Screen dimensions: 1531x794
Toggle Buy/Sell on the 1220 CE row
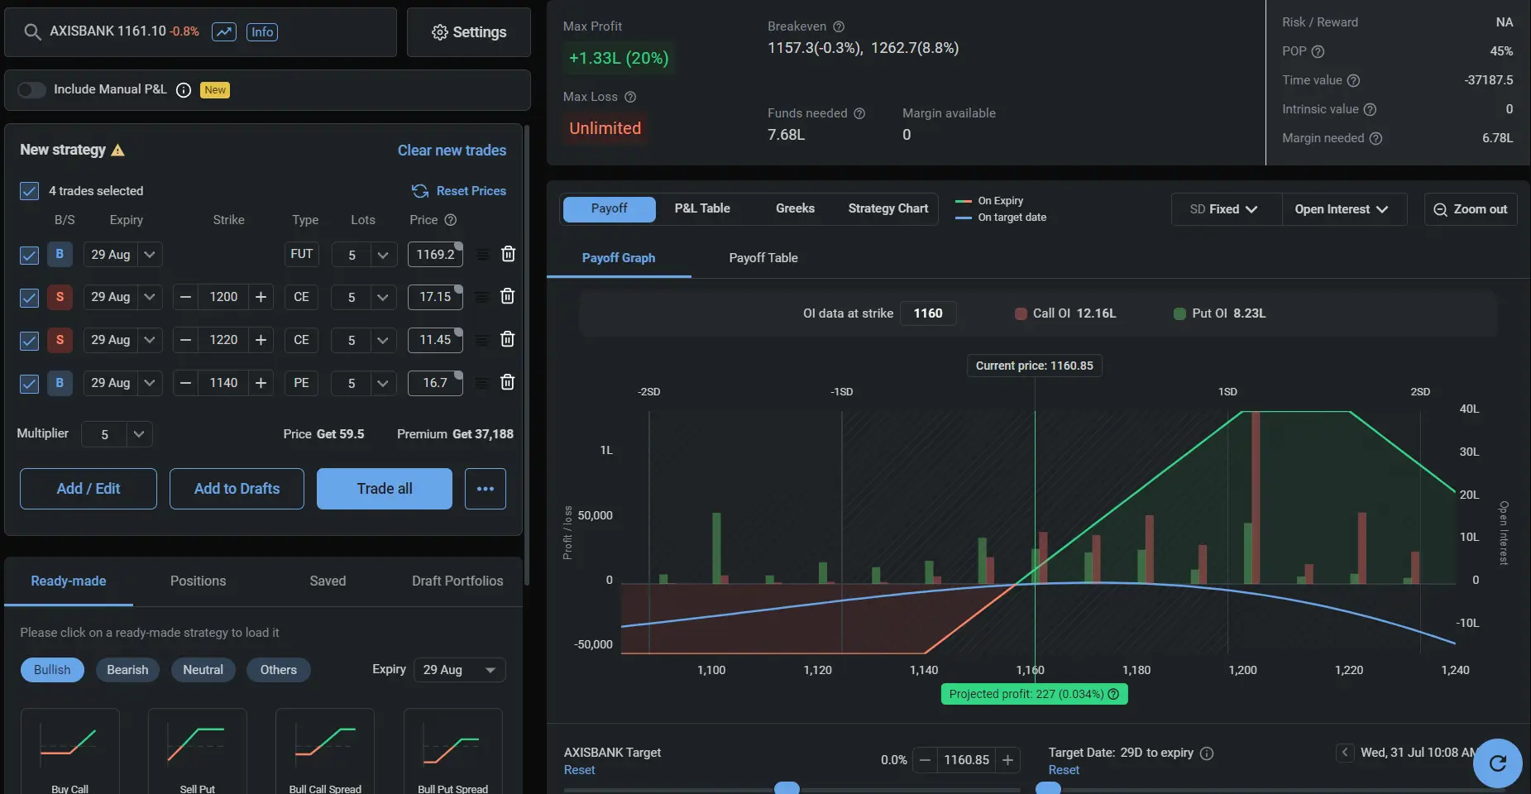click(60, 340)
